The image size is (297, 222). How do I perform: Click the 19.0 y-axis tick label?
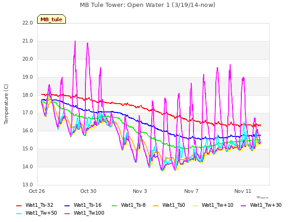(28, 77)
